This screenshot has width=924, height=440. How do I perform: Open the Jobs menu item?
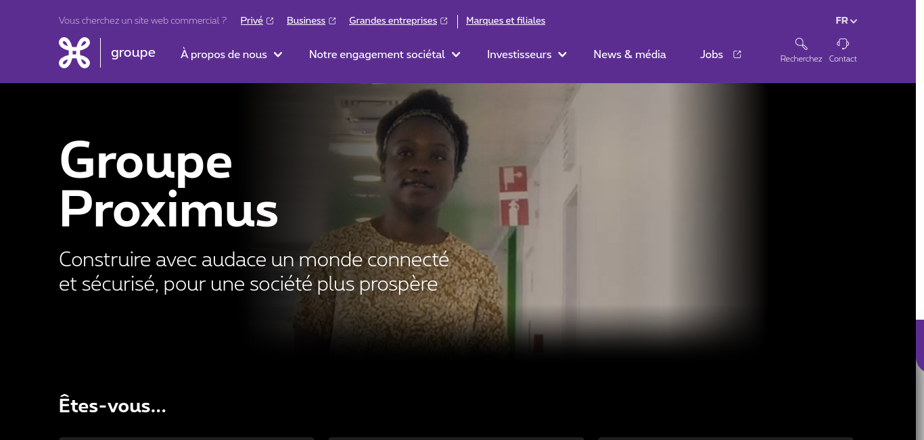[712, 55]
